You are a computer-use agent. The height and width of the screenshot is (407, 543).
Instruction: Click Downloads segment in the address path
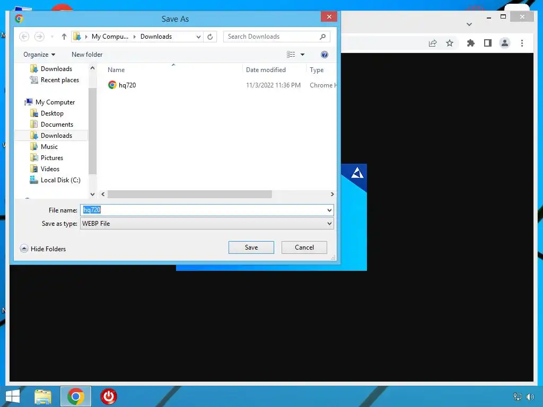tap(156, 37)
